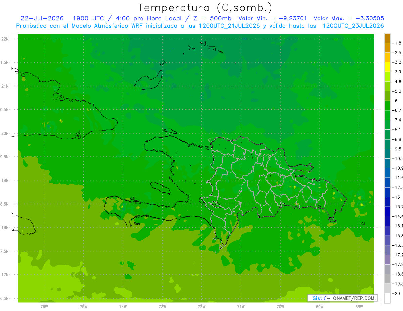Click the "-20" colorbar label
Screen dimensions: 403x311
point(396,293)
